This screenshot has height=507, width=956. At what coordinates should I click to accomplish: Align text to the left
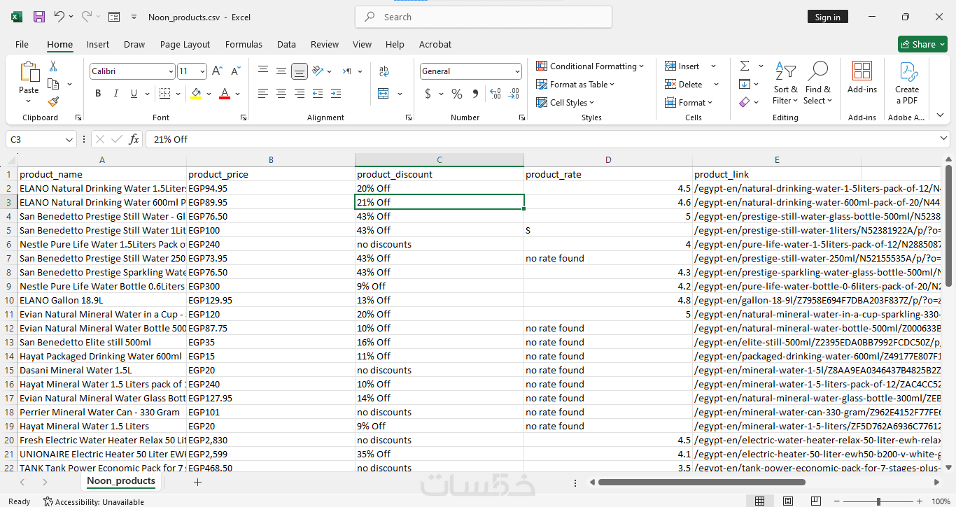263,93
